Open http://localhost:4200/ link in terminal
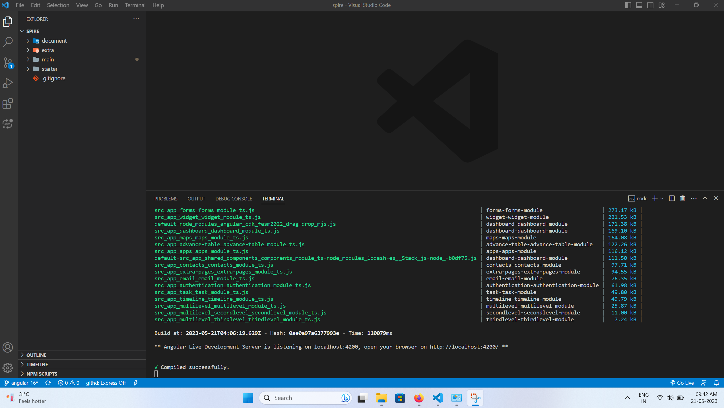This screenshot has height=408, width=724. point(464,347)
